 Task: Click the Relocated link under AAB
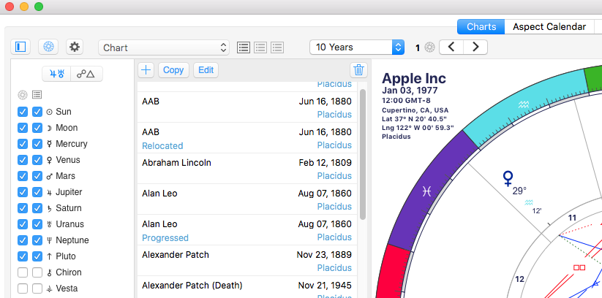pos(162,146)
